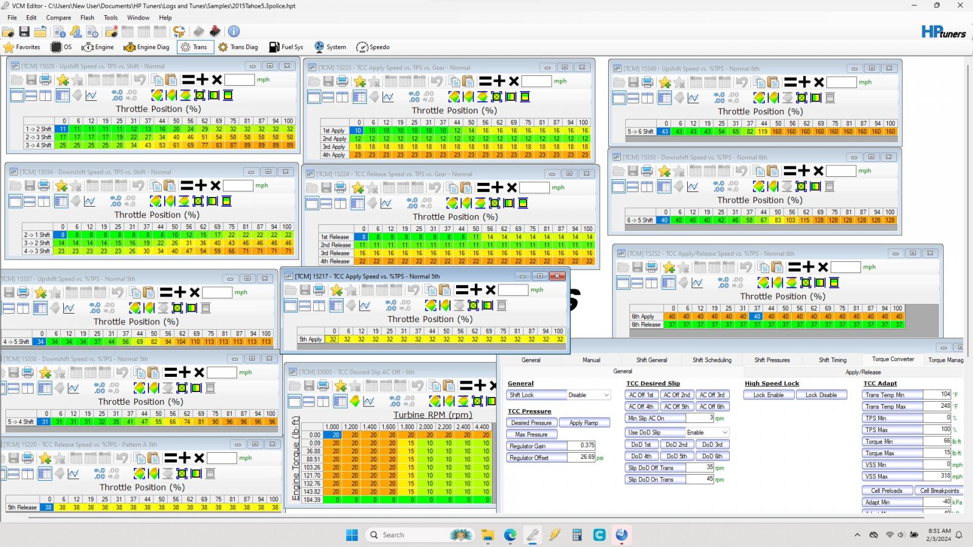The image size is (973, 547).
Task: Open the OS chip section
Action: 61,47
